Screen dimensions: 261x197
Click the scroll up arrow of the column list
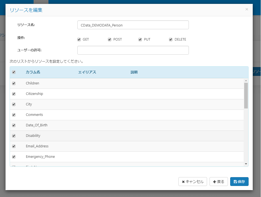[246, 81]
